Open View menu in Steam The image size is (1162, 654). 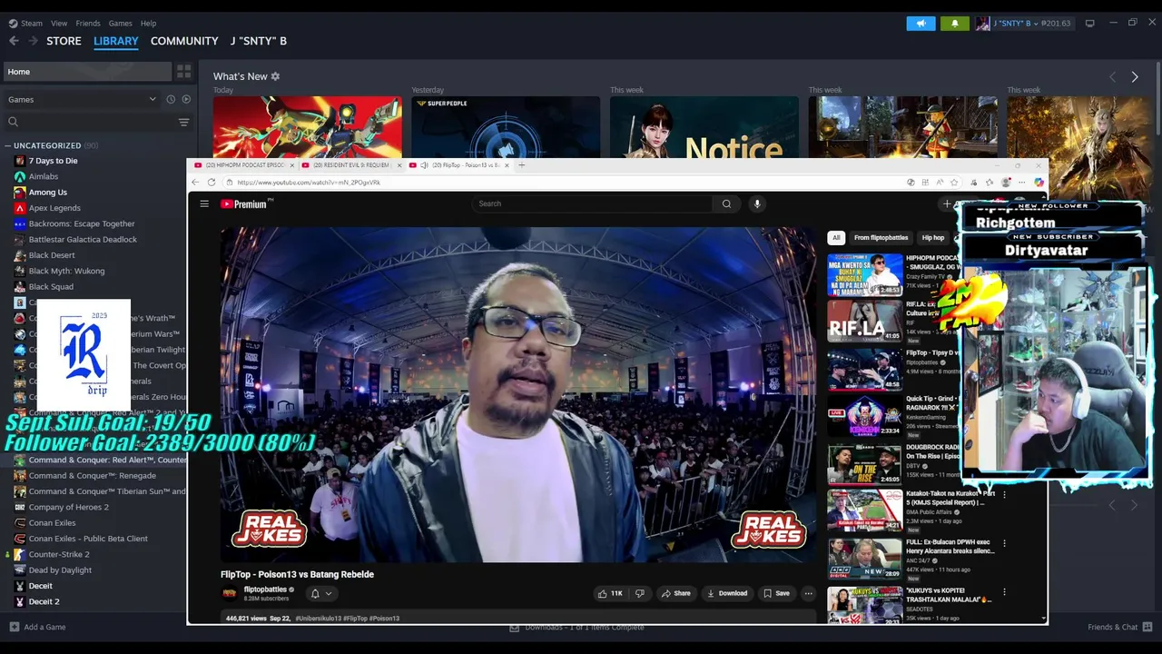point(59,24)
